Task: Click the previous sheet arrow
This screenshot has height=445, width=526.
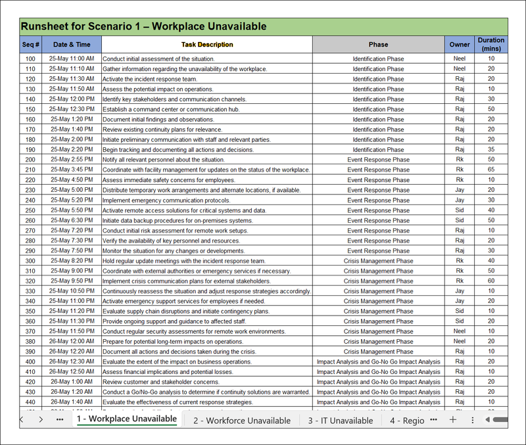Action: (22, 419)
